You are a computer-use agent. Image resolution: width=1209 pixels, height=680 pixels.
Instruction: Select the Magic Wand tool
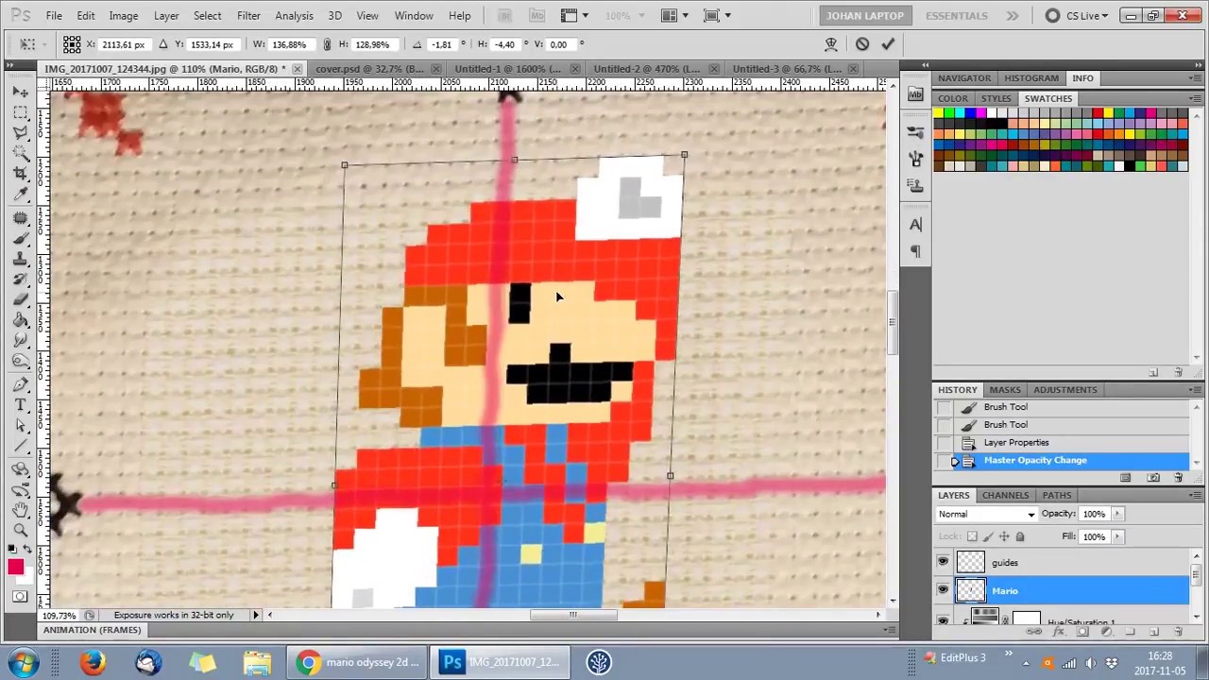(x=21, y=154)
